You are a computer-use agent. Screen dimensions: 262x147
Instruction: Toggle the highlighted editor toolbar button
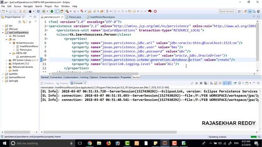pos(57,11)
